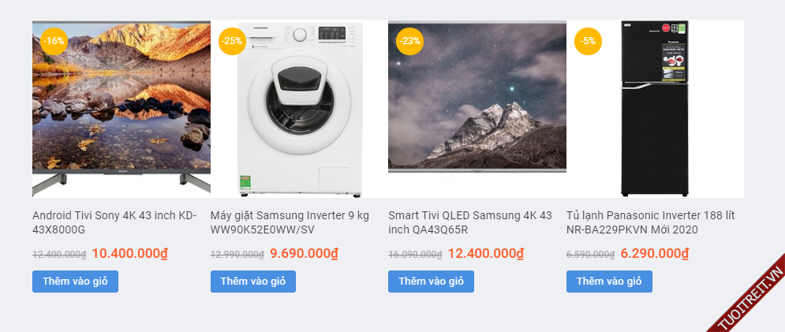Click the 9.690.000đ sale price
Image resolution: width=785 pixels, height=332 pixels.
pyautogui.click(x=304, y=254)
